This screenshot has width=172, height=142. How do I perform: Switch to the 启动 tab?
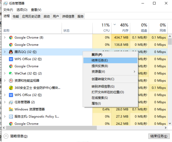coord(47,16)
